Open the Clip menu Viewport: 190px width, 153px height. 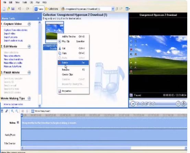(x=32, y=2)
